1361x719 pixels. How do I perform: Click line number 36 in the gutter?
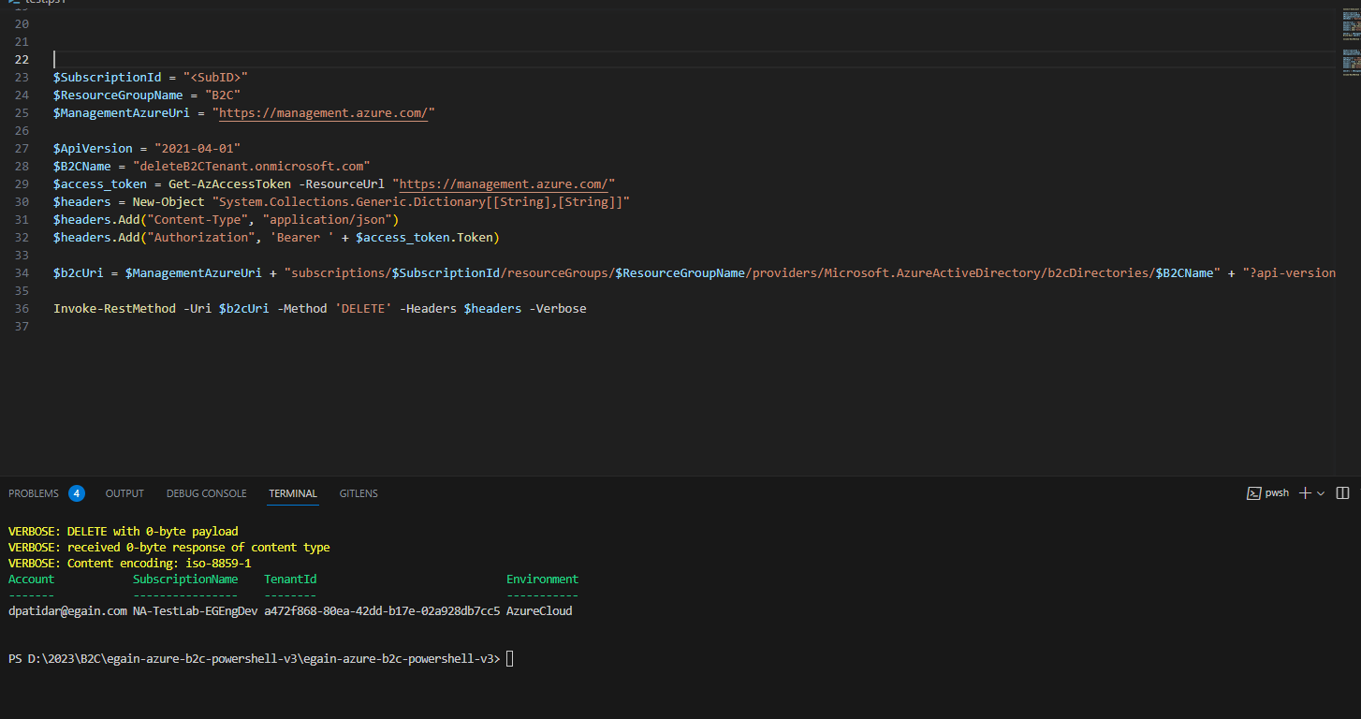22,308
